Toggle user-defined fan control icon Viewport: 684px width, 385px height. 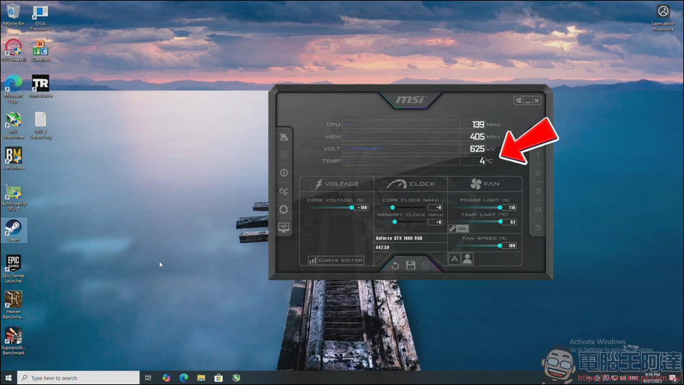click(467, 259)
